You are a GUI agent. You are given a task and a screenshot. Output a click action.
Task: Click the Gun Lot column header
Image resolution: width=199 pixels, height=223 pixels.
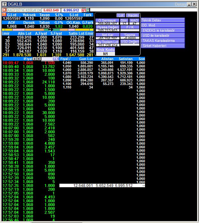click(x=86, y=59)
